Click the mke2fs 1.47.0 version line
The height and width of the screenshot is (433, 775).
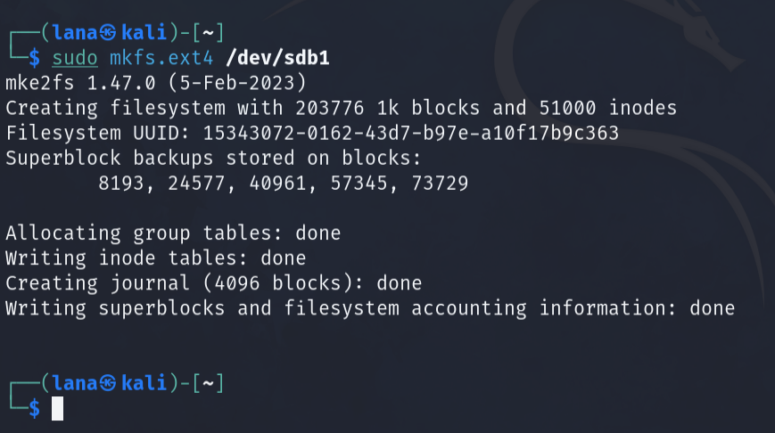click(156, 83)
